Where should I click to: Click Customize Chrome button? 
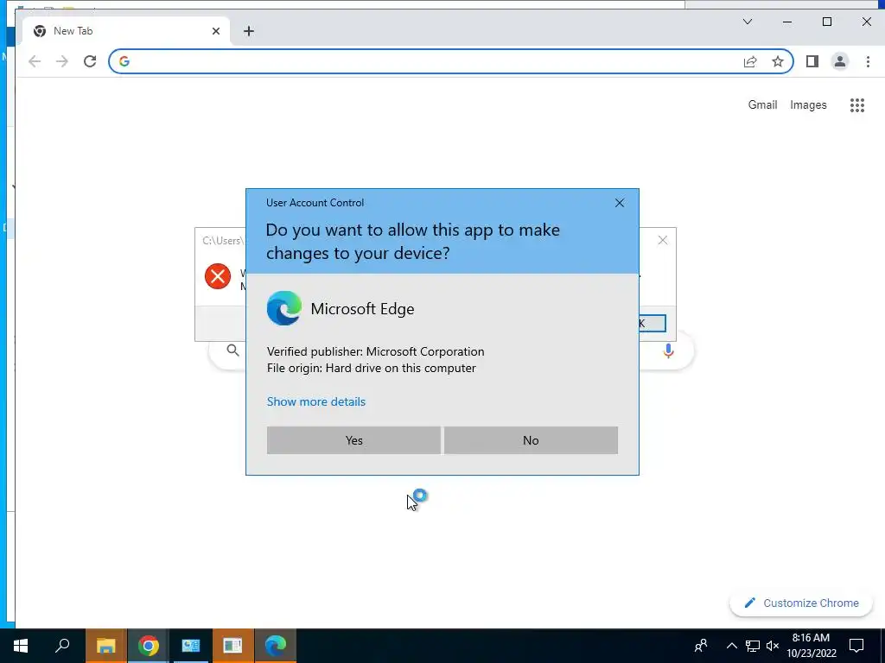(x=801, y=603)
